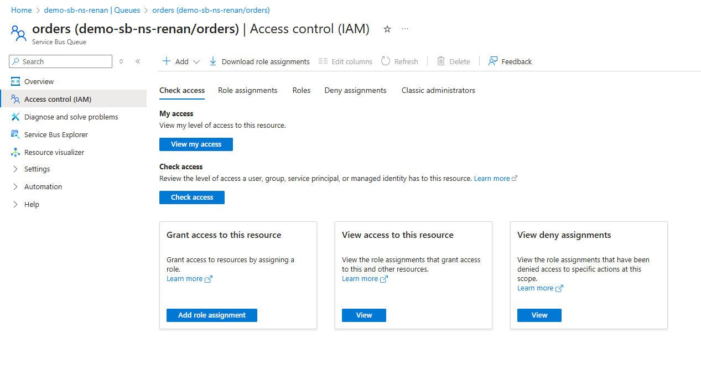Click the View my access button

(x=196, y=144)
